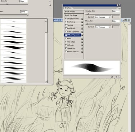
Task: Toggle the lock icon for Scattering
Action: point(82,22)
